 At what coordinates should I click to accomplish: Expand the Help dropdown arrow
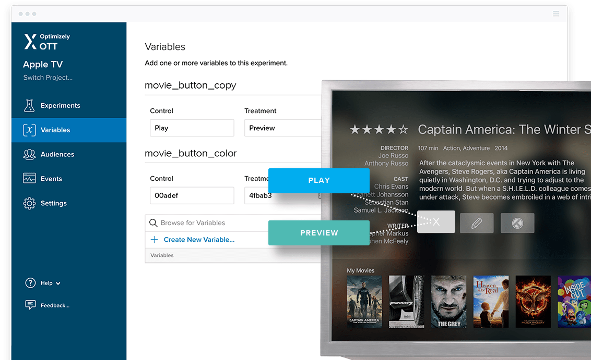tap(58, 283)
